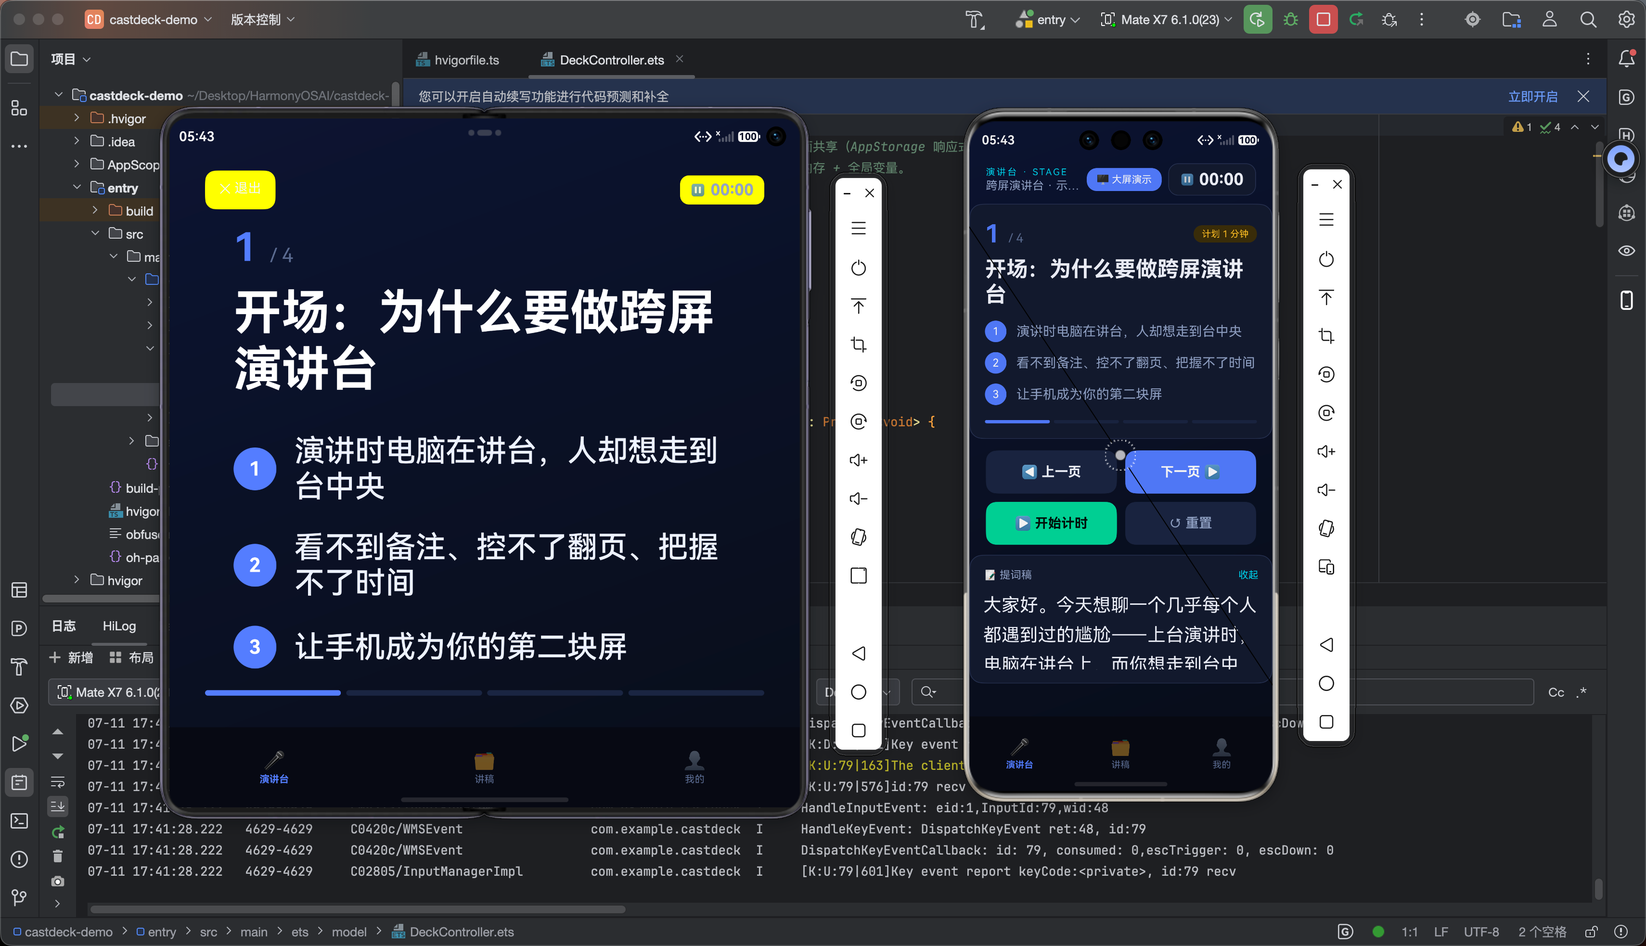Click 立即开启 link in banner
Image resolution: width=1646 pixels, height=946 pixels.
pos(1532,96)
